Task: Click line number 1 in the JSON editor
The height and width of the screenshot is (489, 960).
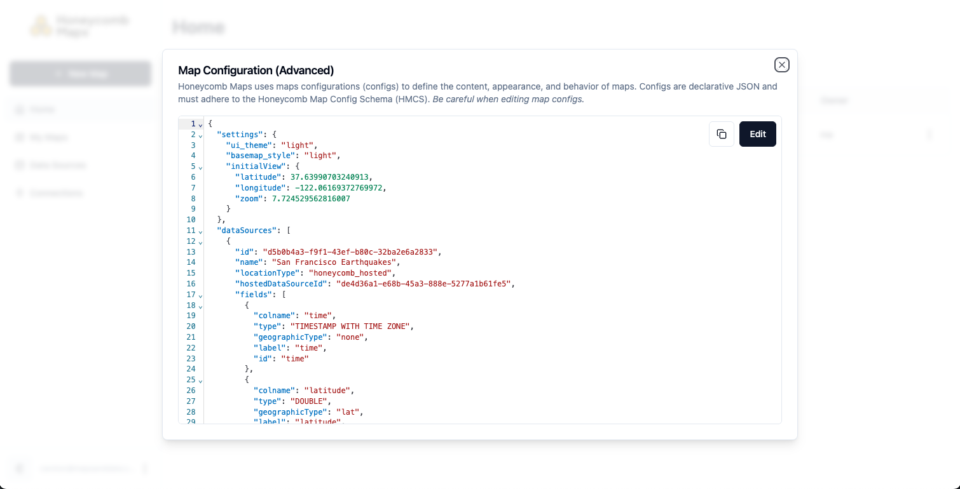Action: pyautogui.click(x=193, y=123)
